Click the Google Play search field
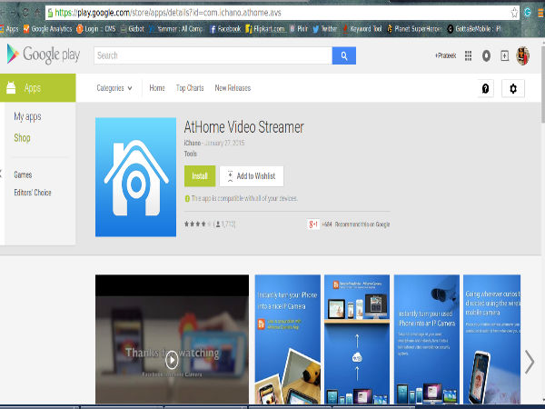545x409 pixels. tap(213, 55)
